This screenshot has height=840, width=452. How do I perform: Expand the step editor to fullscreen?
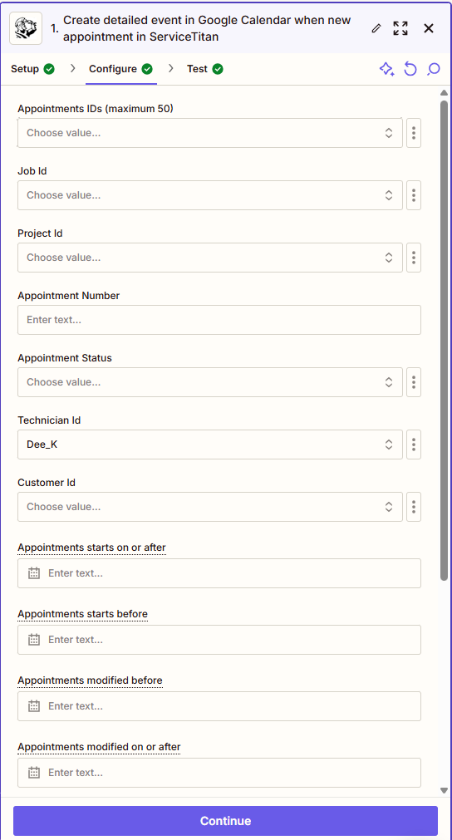point(400,28)
